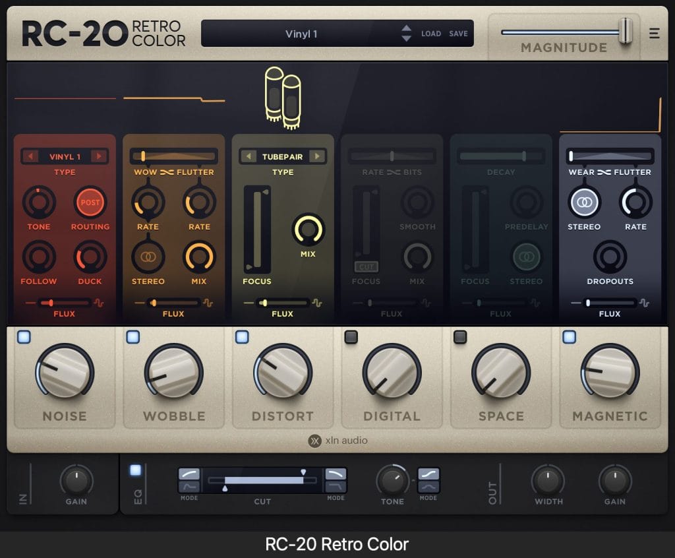Disable the MAGNETIC module power button
The height and width of the screenshot is (558, 675).
(569, 337)
